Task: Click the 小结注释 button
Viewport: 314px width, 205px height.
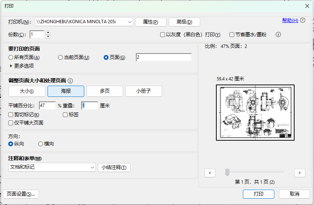Action: coord(114,168)
